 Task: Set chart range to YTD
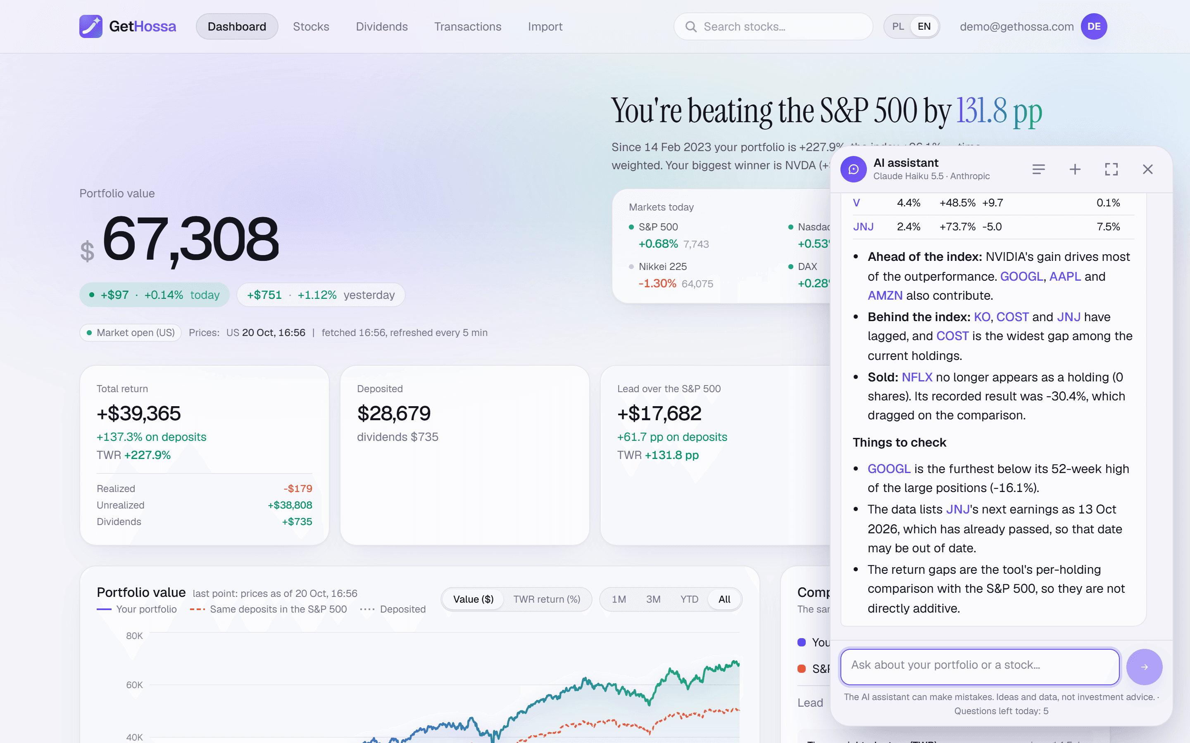(x=689, y=599)
